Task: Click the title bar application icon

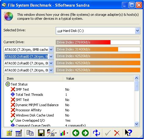Action: click(4, 5)
